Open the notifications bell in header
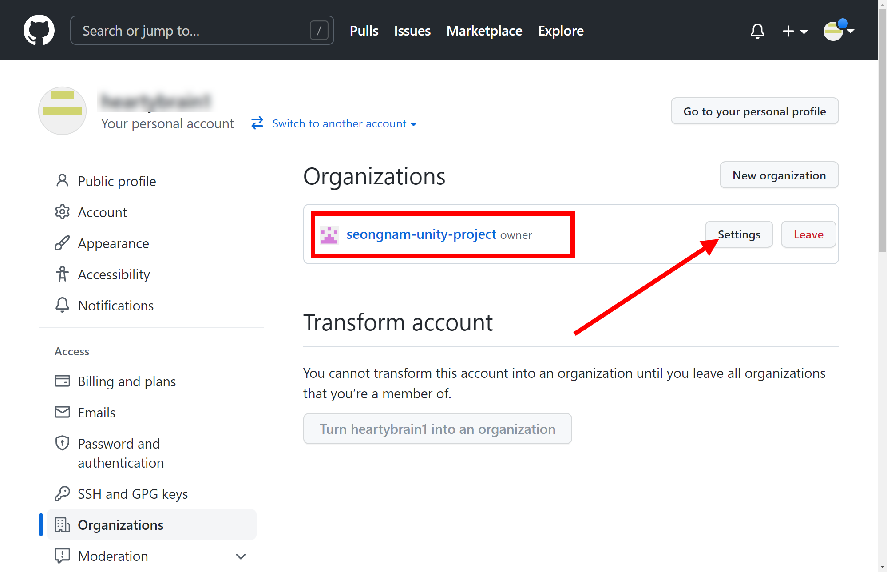This screenshot has width=887, height=572. click(x=757, y=31)
